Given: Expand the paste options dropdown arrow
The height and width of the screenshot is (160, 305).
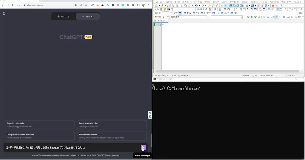Looking at the screenshot, I should [192, 6].
